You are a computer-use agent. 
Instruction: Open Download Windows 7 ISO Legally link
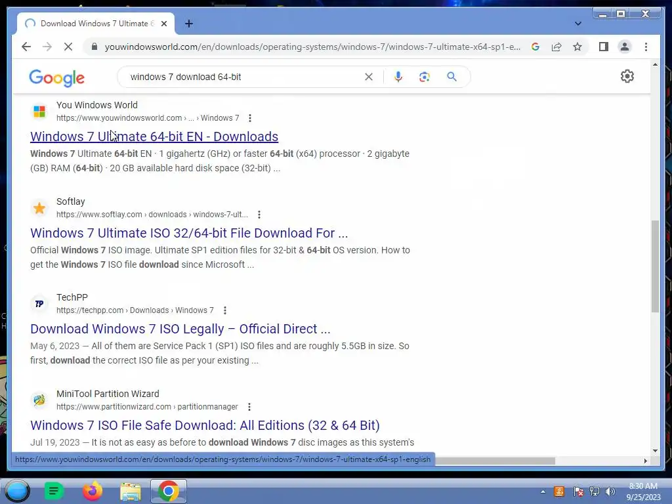tap(180, 329)
